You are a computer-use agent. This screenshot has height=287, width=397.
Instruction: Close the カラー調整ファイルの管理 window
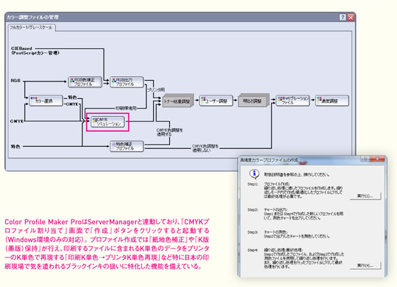(351, 17)
